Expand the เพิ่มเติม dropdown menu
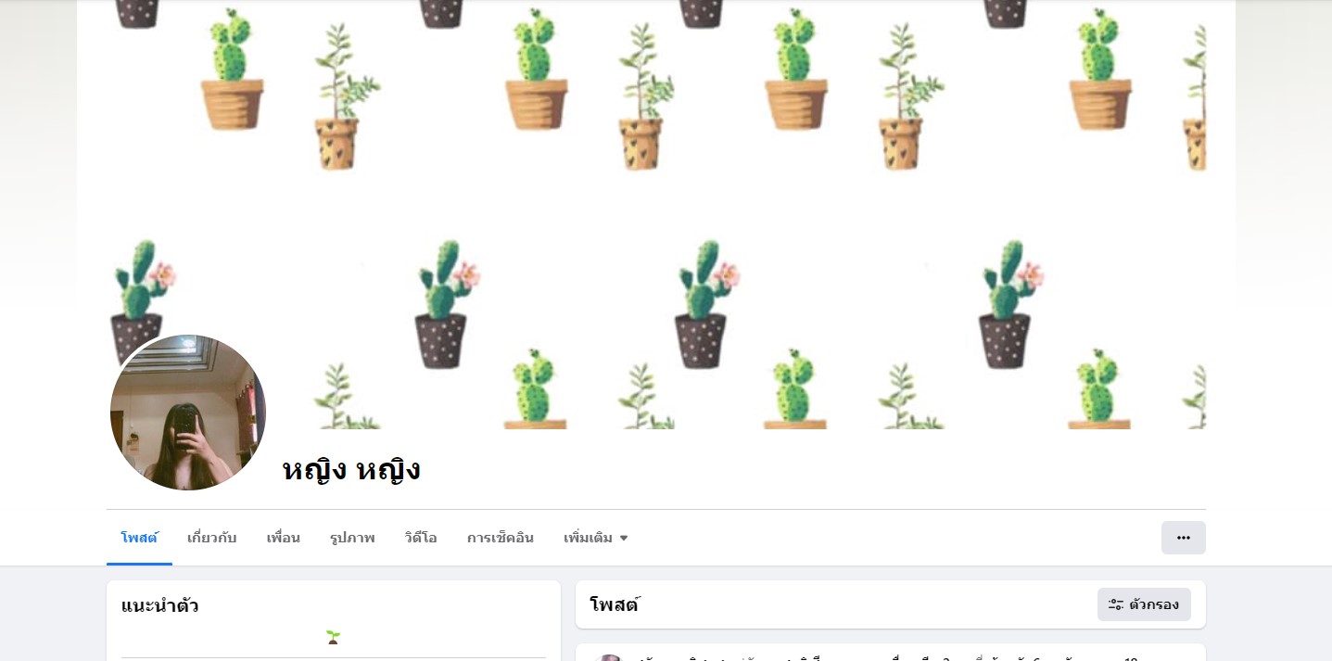Image resolution: width=1332 pixels, height=661 pixels. click(596, 538)
